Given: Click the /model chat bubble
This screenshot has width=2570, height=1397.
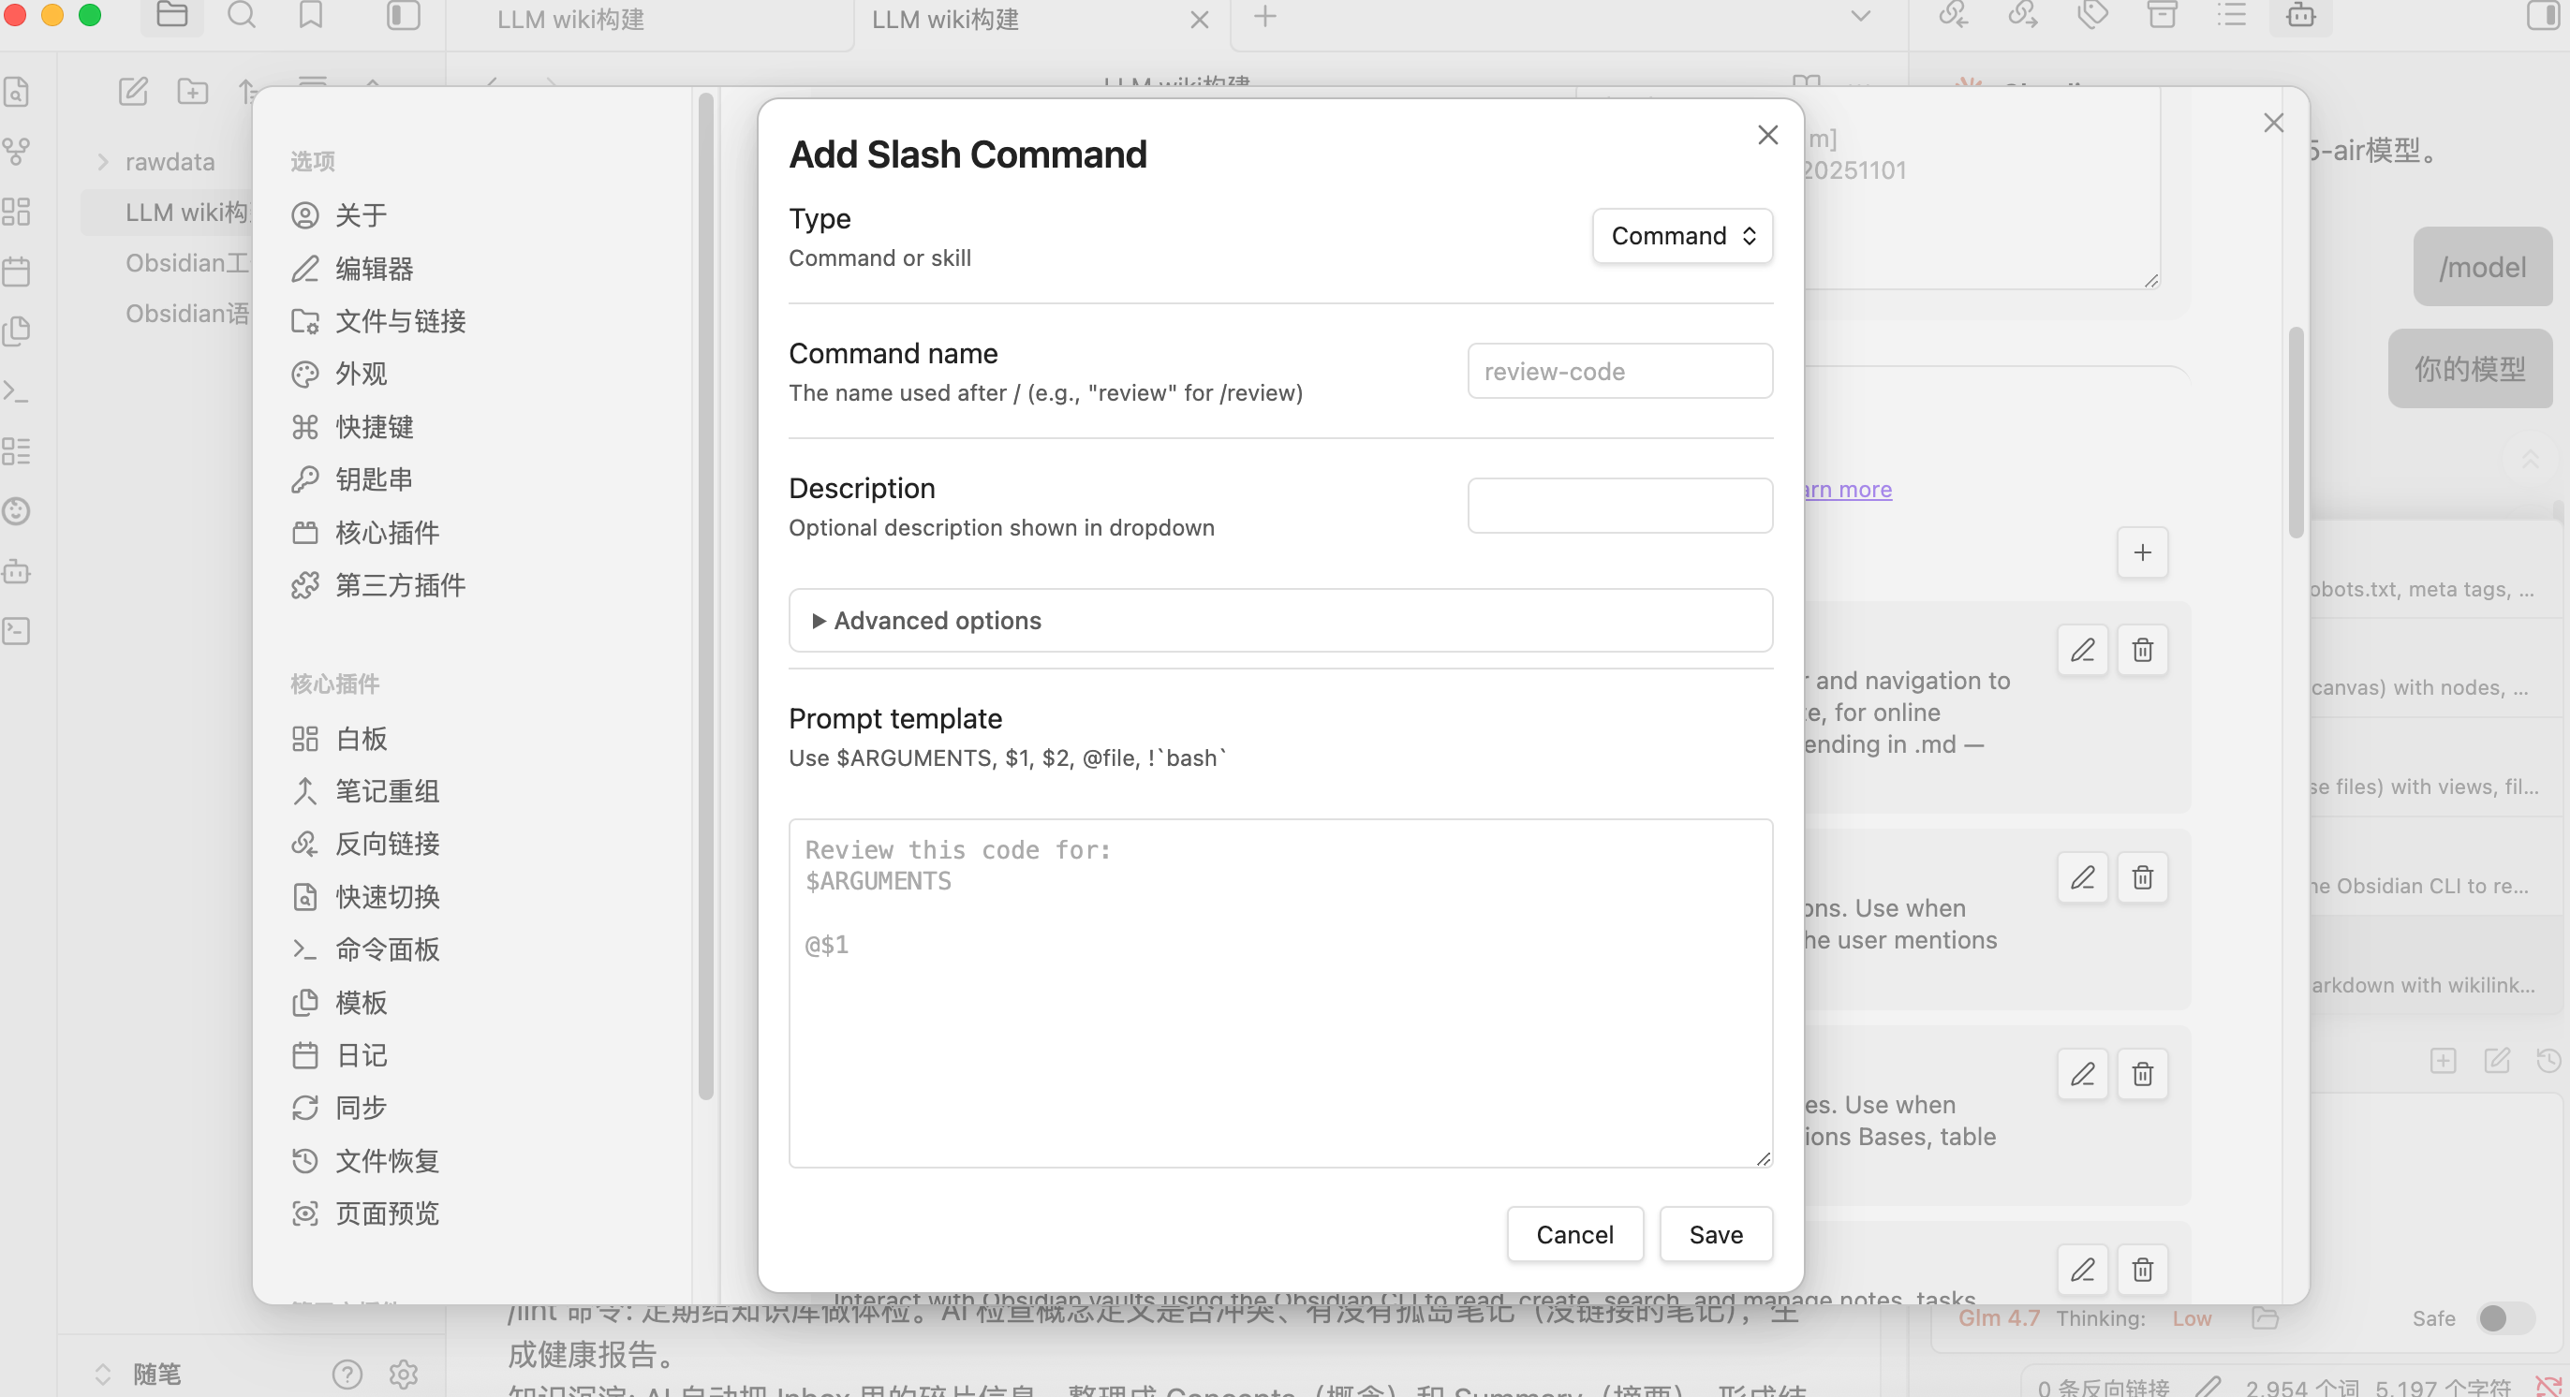Looking at the screenshot, I should tap(2482, 266).
